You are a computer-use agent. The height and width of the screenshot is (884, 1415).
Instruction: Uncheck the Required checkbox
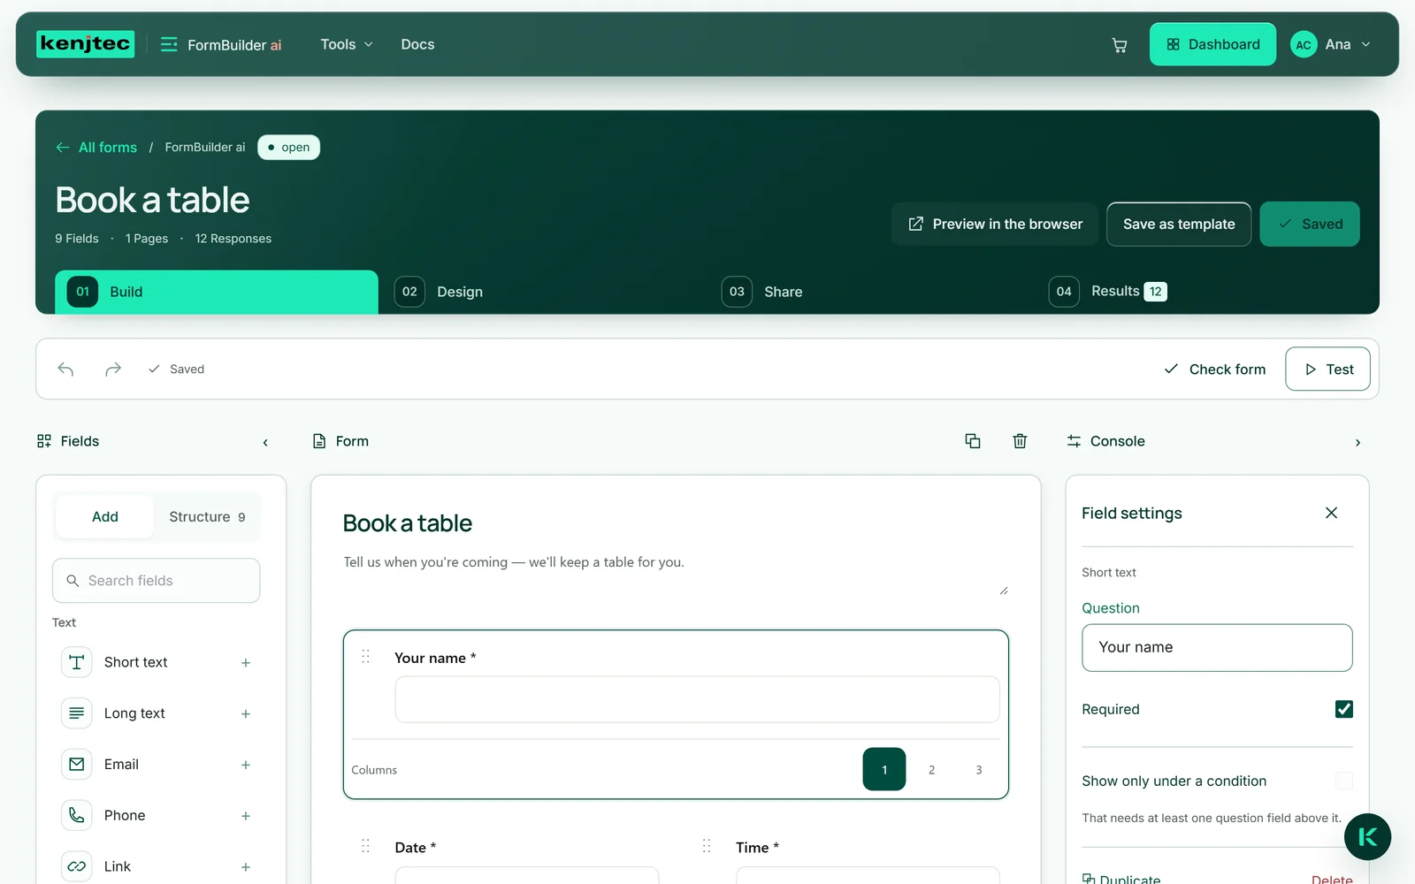click(1343, 709)
